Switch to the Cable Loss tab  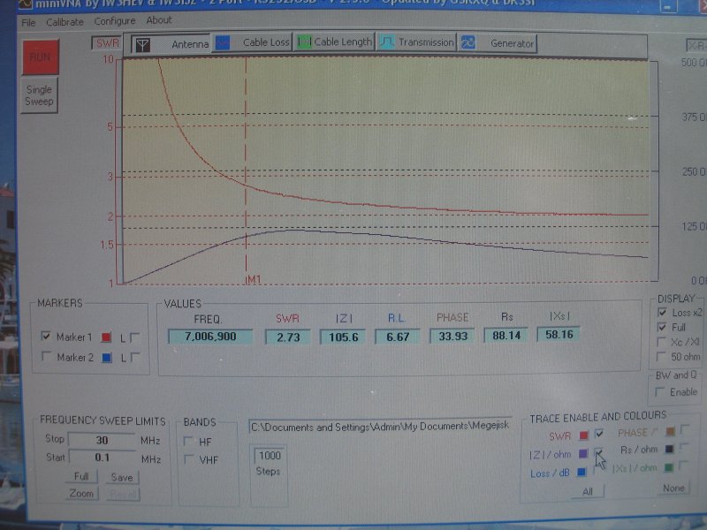252,42
